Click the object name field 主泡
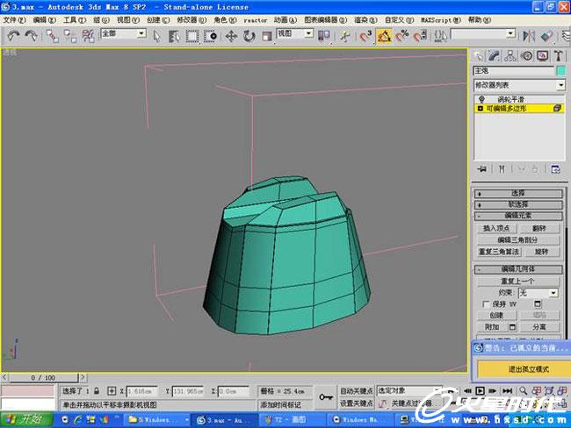Image resolution: width=571 pixels, height=428 pixels. 514,71
